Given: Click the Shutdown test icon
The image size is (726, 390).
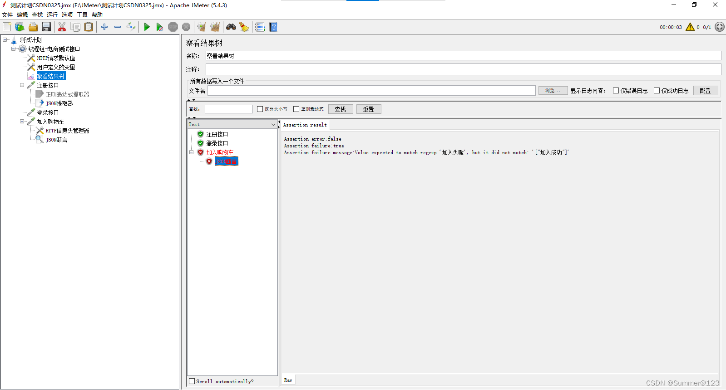Looking at the screenshot, I should (x=186, y=27).
